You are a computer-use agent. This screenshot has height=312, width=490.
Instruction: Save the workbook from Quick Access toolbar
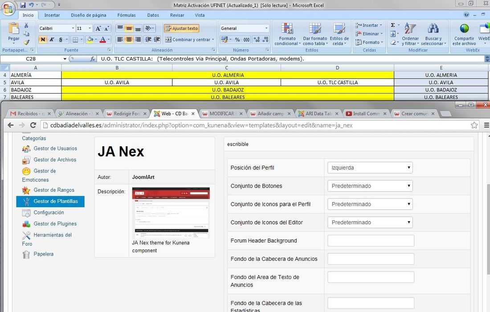tap(23, 5)
